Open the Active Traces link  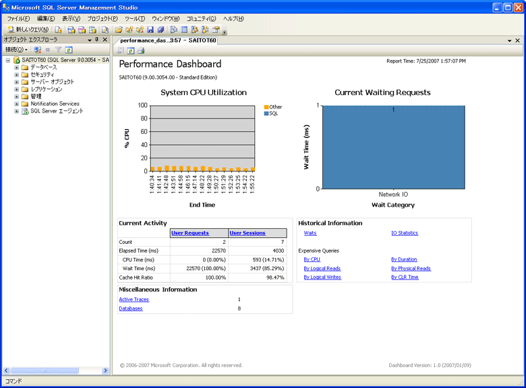click(x=134, y=299)
